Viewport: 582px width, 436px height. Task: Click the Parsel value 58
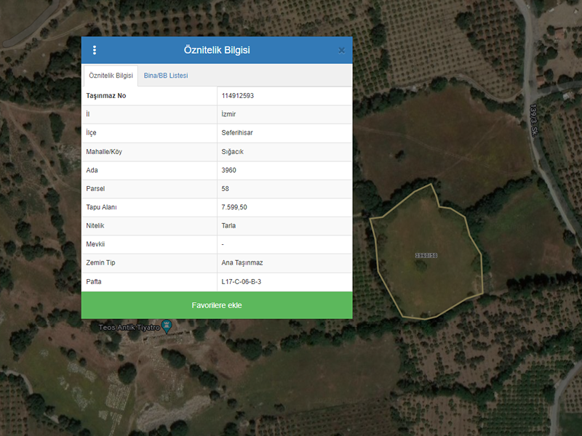225,189
